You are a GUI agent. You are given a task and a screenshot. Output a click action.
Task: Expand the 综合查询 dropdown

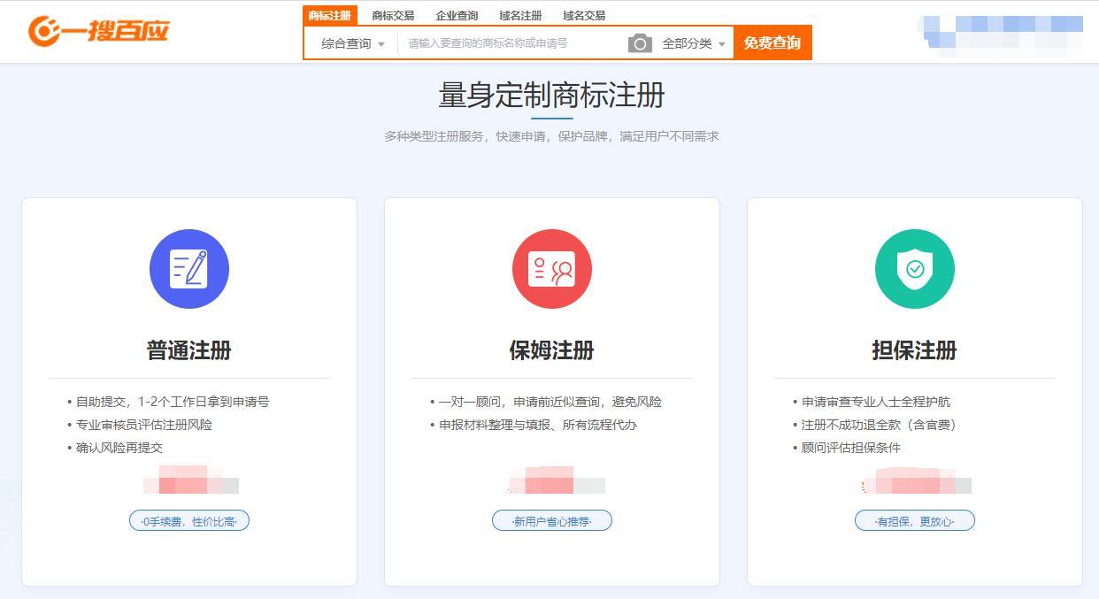coord(352,43)
